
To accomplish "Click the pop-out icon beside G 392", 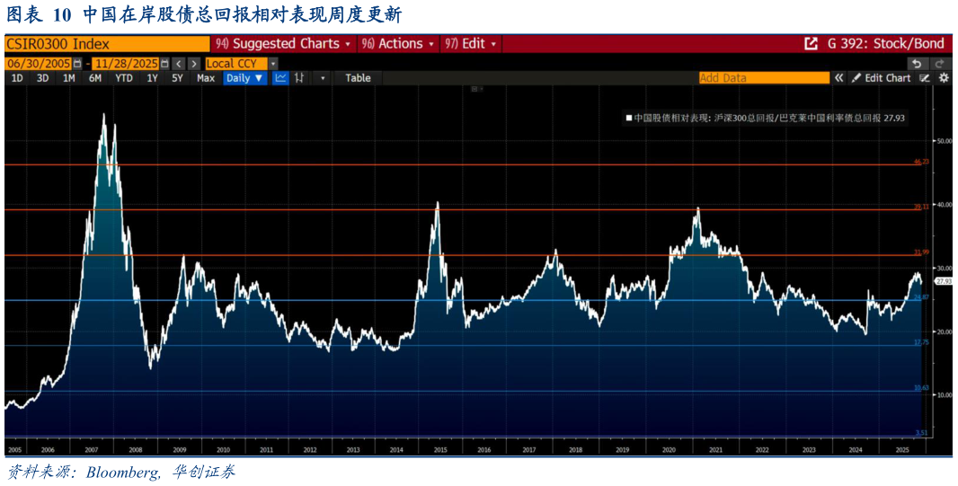I will point(811,44).
